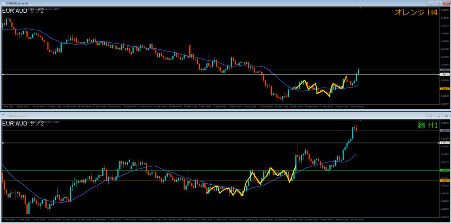Close the lower EURAUD H1 chart window

pos(446,116)
